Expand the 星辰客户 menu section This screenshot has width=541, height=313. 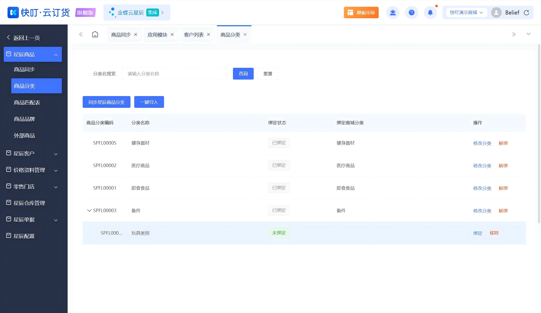point(56,154)
